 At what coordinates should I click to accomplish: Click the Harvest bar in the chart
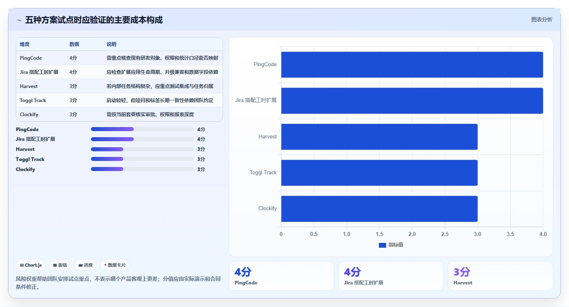click(x=379, y=137)
